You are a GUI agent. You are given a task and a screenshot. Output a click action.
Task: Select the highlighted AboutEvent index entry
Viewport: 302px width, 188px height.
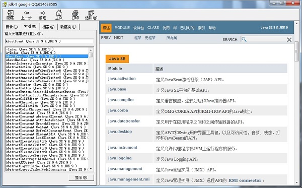pyautogui.click(x=47, y=56)
